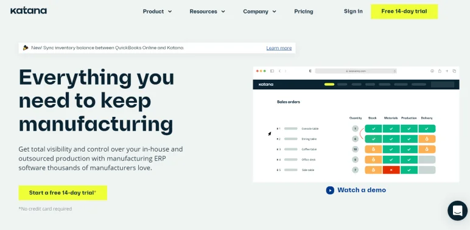Expand the Company chevron arrow
This screenshot has width=470, height=230.
(x=274, y=12)
